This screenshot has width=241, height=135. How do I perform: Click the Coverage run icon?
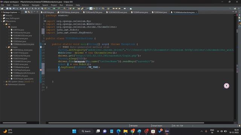59,9
